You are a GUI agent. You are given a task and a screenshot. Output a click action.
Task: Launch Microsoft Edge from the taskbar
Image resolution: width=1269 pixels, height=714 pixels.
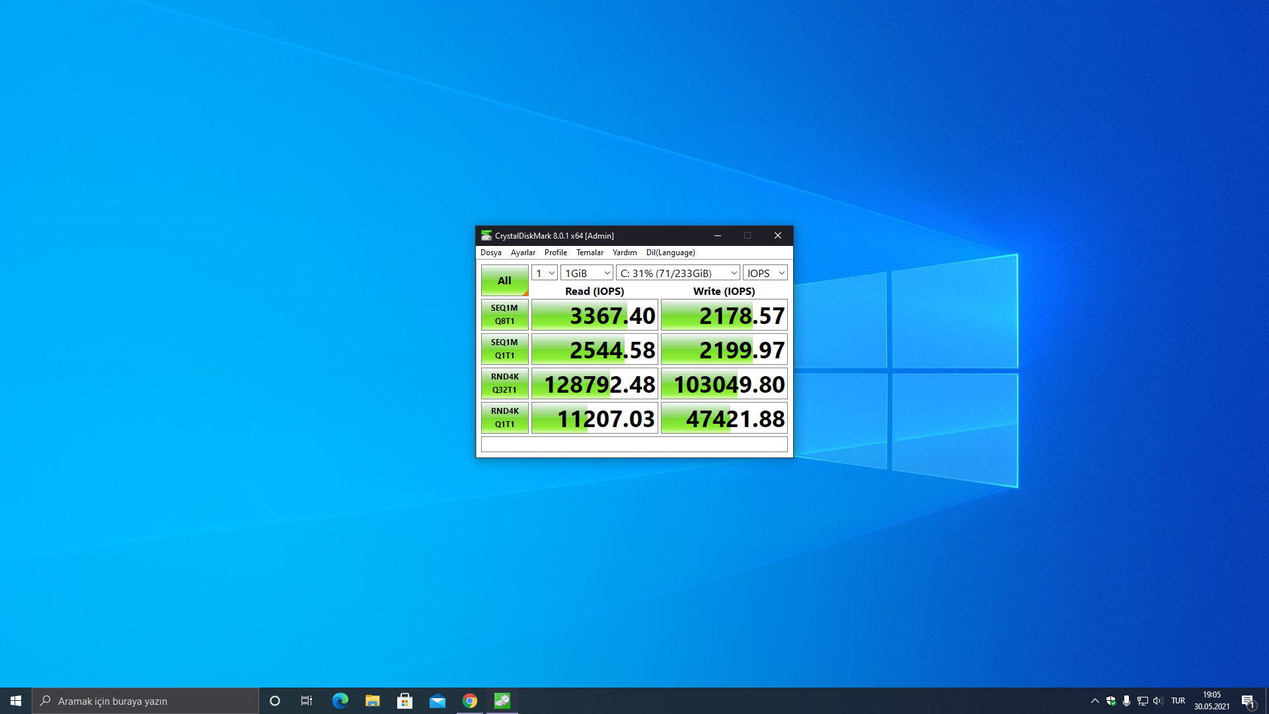point(340,701)
